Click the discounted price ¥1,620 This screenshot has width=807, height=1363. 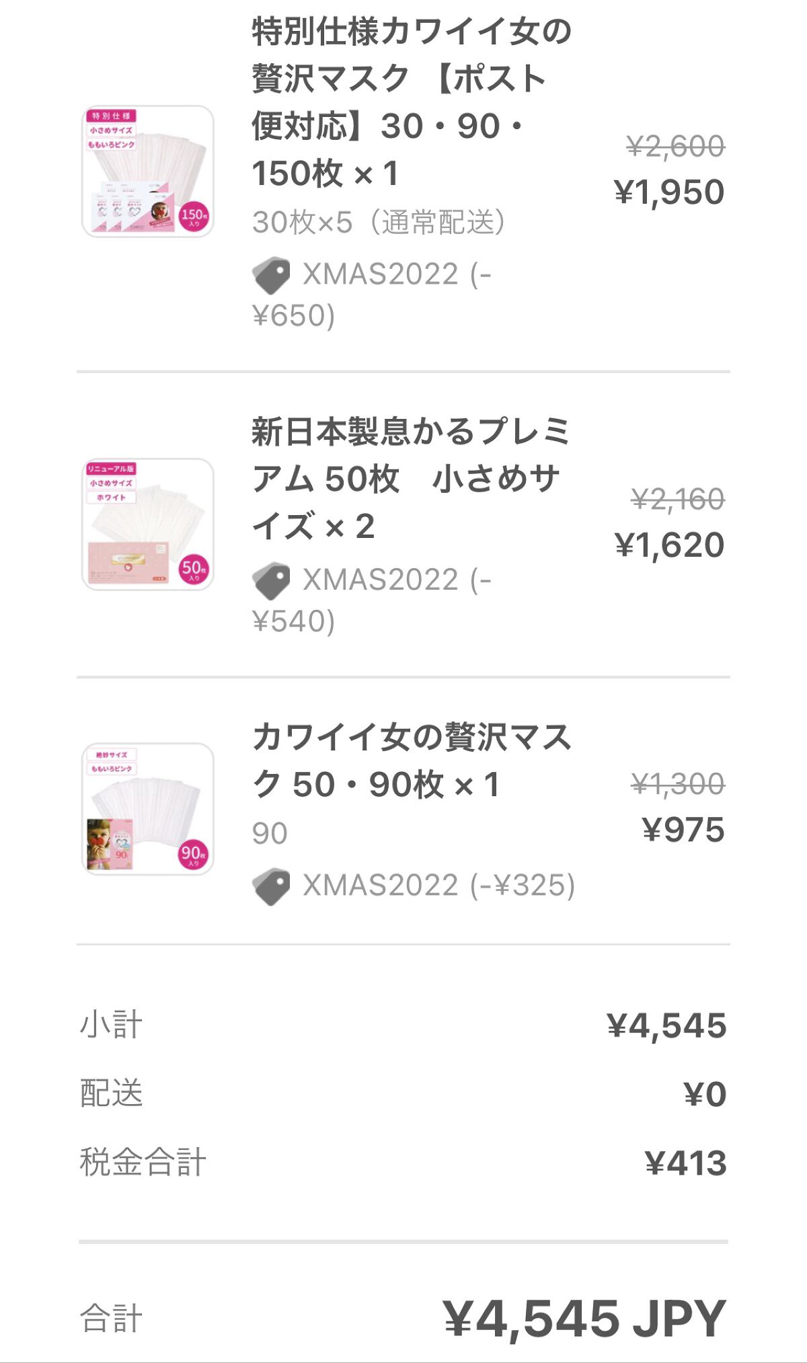(x=669, y=545)
